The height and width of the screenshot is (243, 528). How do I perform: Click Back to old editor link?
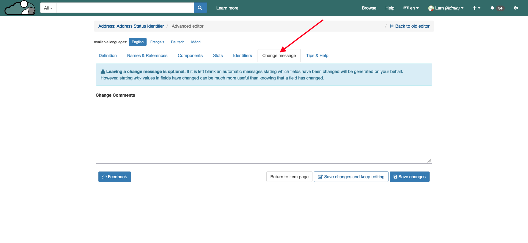point(410,26)
